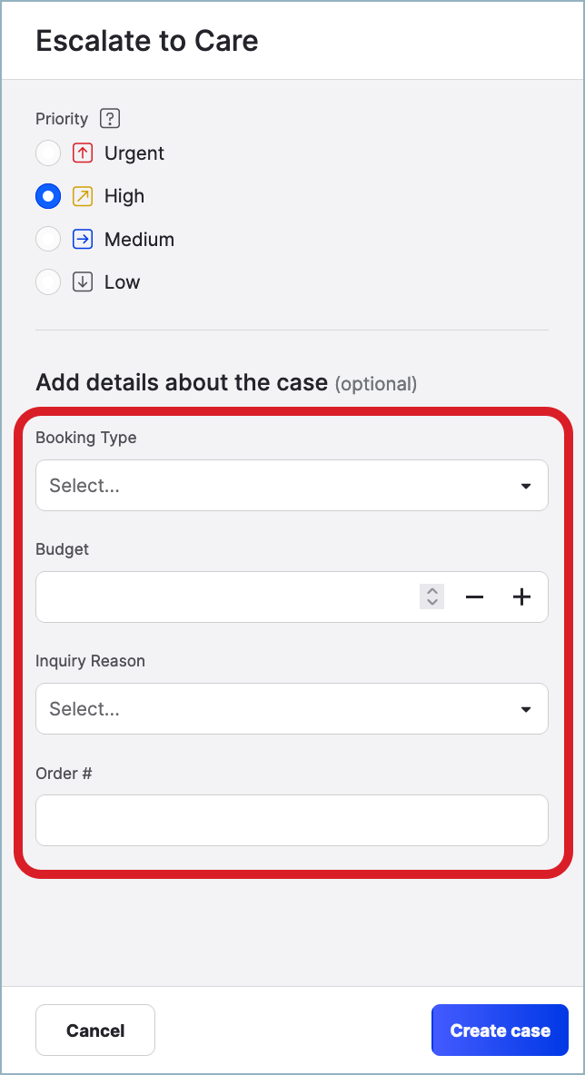
Task: Click the Priority help question mark icon
Action: [110, 119]
